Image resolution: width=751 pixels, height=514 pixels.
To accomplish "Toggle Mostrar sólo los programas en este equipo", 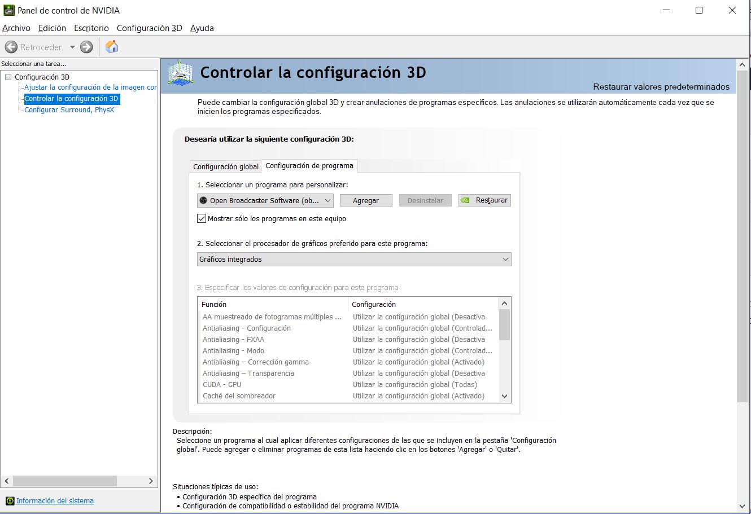I will click(202, 218).
